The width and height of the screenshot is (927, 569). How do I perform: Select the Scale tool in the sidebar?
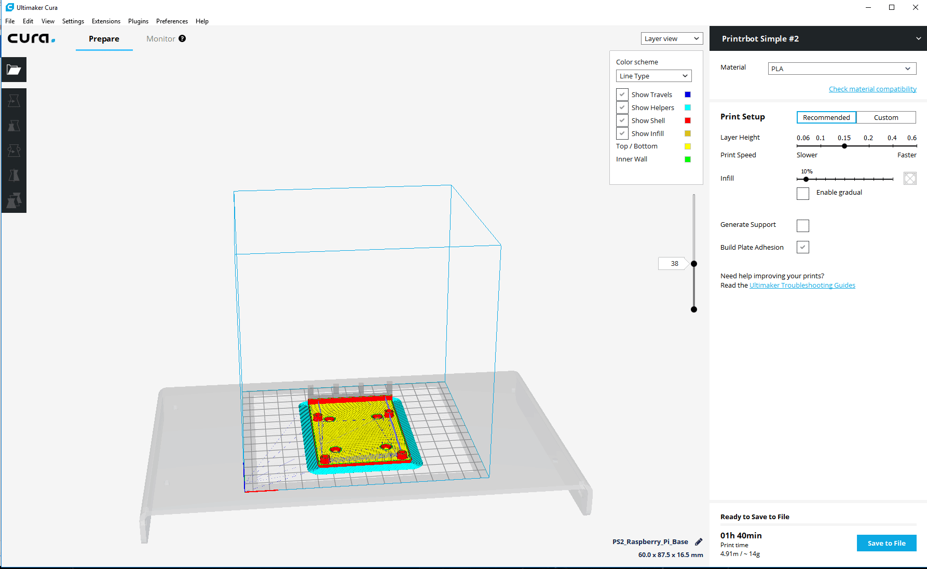coord(13,126)
